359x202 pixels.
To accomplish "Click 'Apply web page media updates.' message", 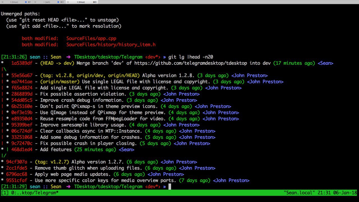I will tap(73, 174).
